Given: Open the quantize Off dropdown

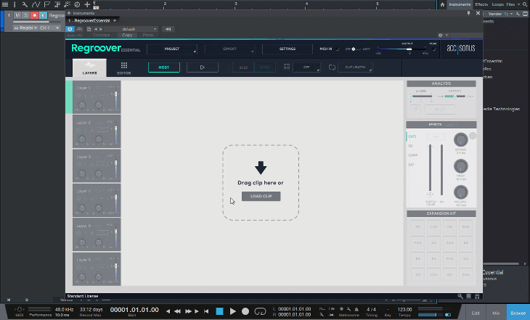Looking at the screenshot, I should 306,67.
